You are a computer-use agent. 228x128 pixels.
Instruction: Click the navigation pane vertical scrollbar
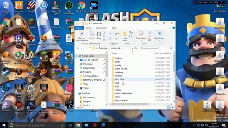(x=107, y=65)
